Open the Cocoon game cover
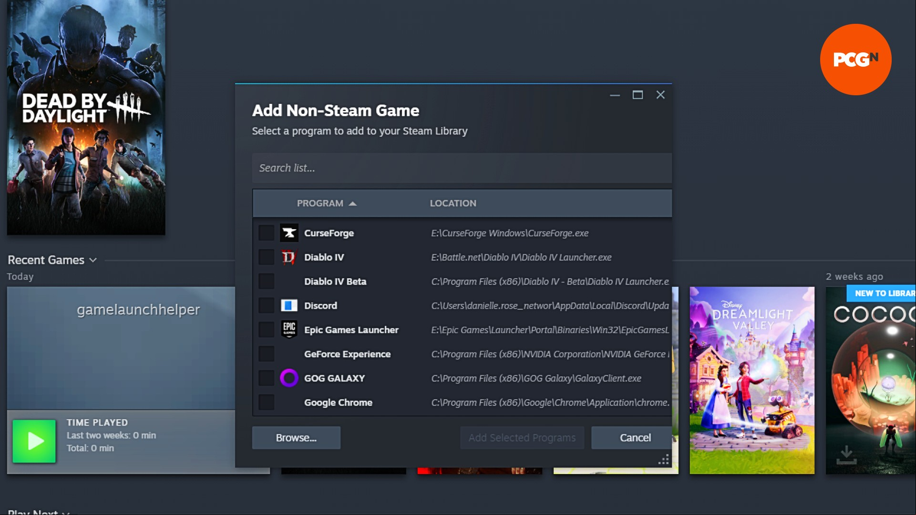The width and height of the screenshot is (916, 515). click(871, 380)
